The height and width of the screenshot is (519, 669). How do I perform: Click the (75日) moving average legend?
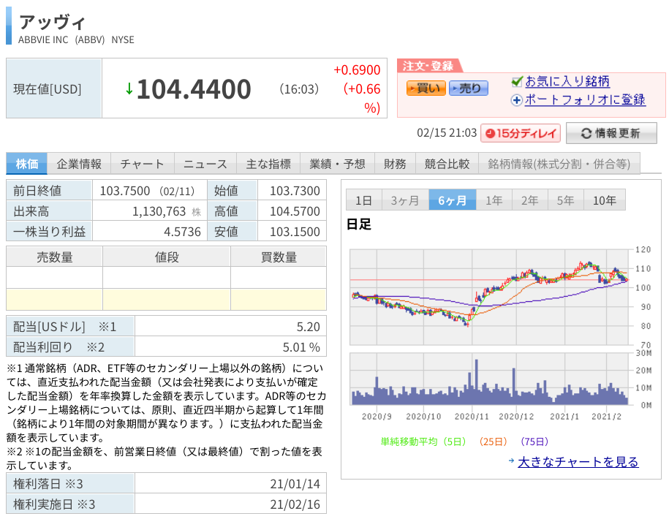point(534,442)
